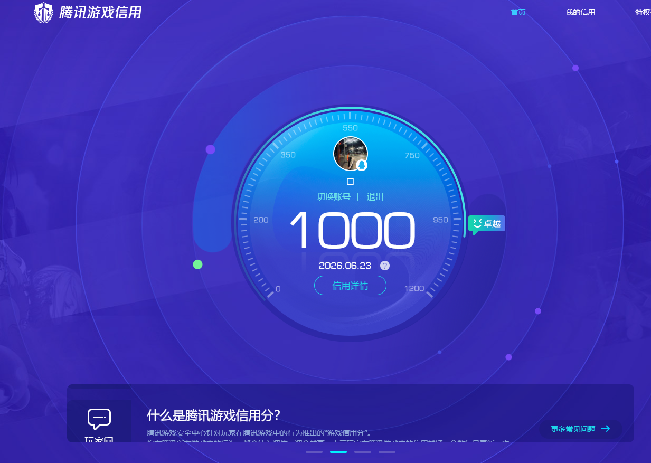Click the 350 gauge scale label
This screenshot has height=463, width=651.
(288, 155)
